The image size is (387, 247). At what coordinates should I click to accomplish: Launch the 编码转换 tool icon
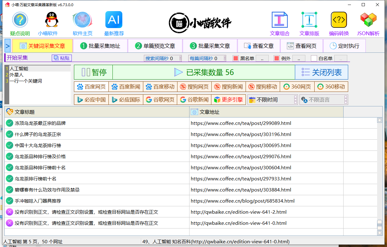tap(339, 20)
